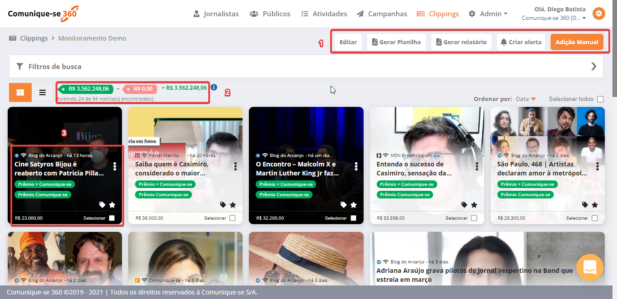The height and width of the screenshot is (299, 617).
Task: Click the orange Adição Manual button
Action: click(x=577, y=42)
